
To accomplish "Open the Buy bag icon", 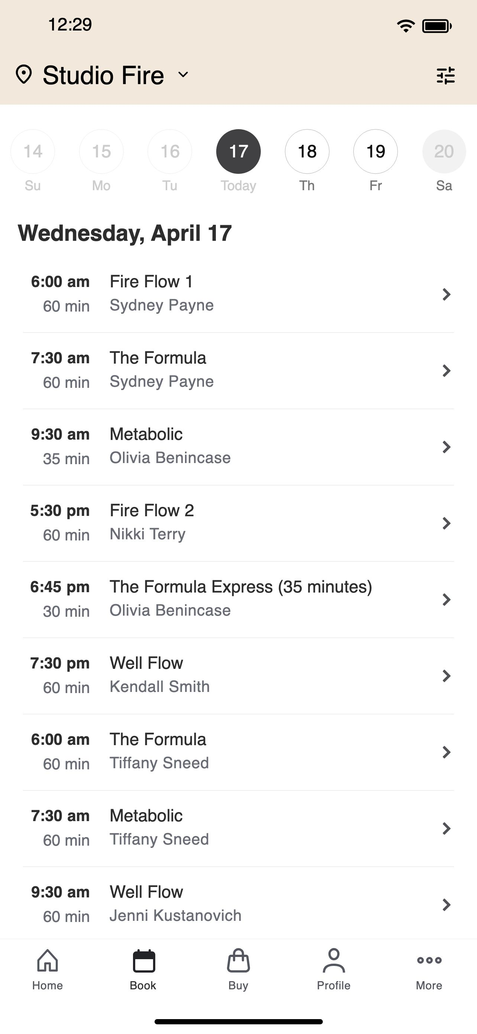I will tap(238, 960).
